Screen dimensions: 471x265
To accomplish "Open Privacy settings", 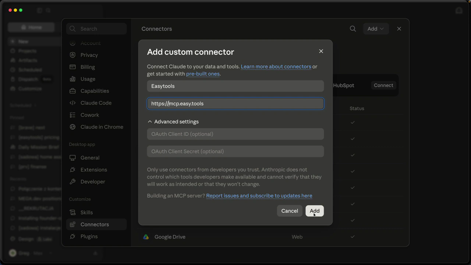I will click(x=97, y=55).
